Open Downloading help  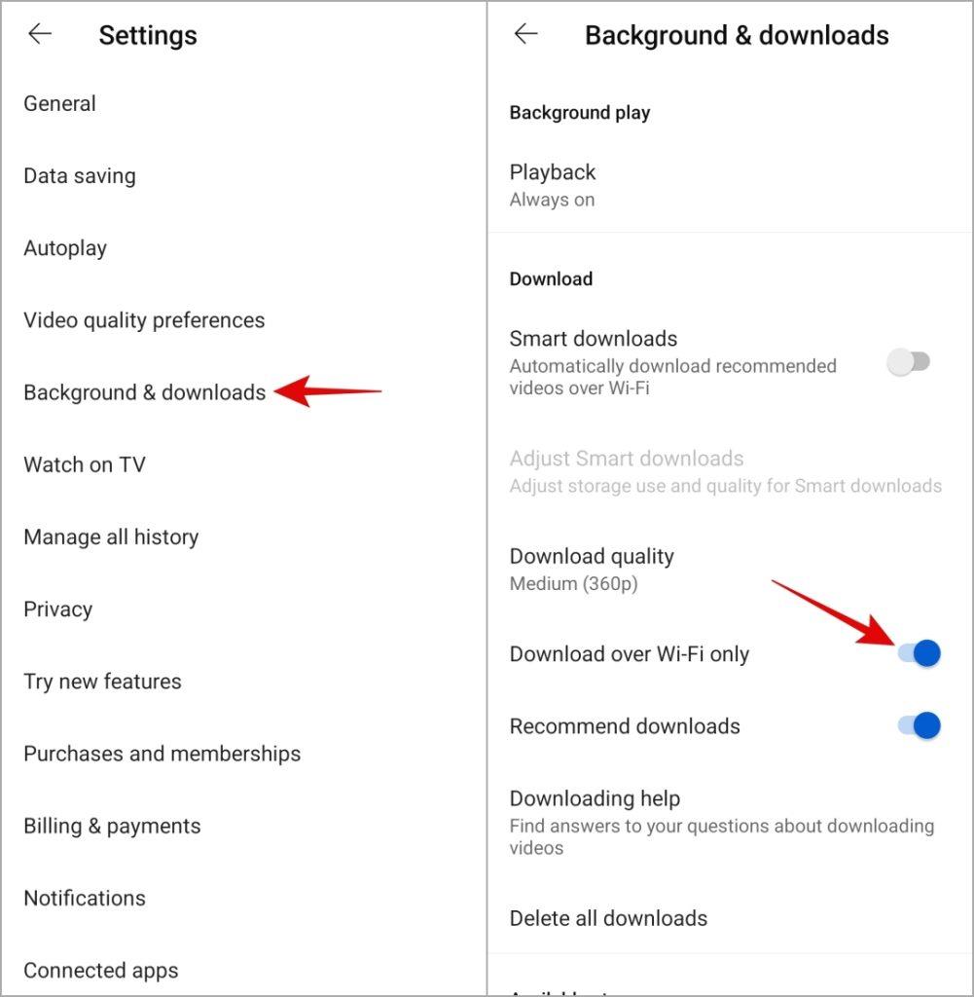pos(731,822)
